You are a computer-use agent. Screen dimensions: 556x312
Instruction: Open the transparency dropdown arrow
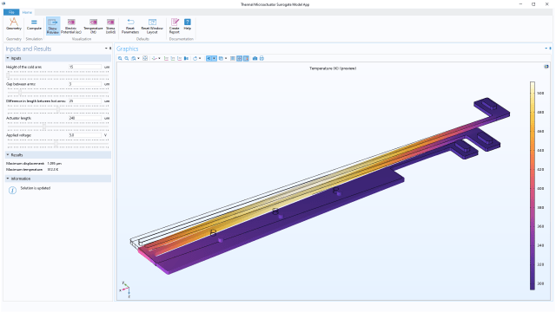[x=226, y=58]
